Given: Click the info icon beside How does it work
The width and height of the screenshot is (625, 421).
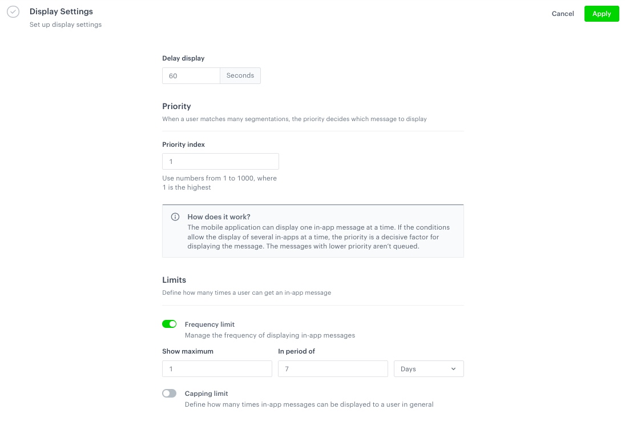Looking at the screenshot, I should coord(175,216).
